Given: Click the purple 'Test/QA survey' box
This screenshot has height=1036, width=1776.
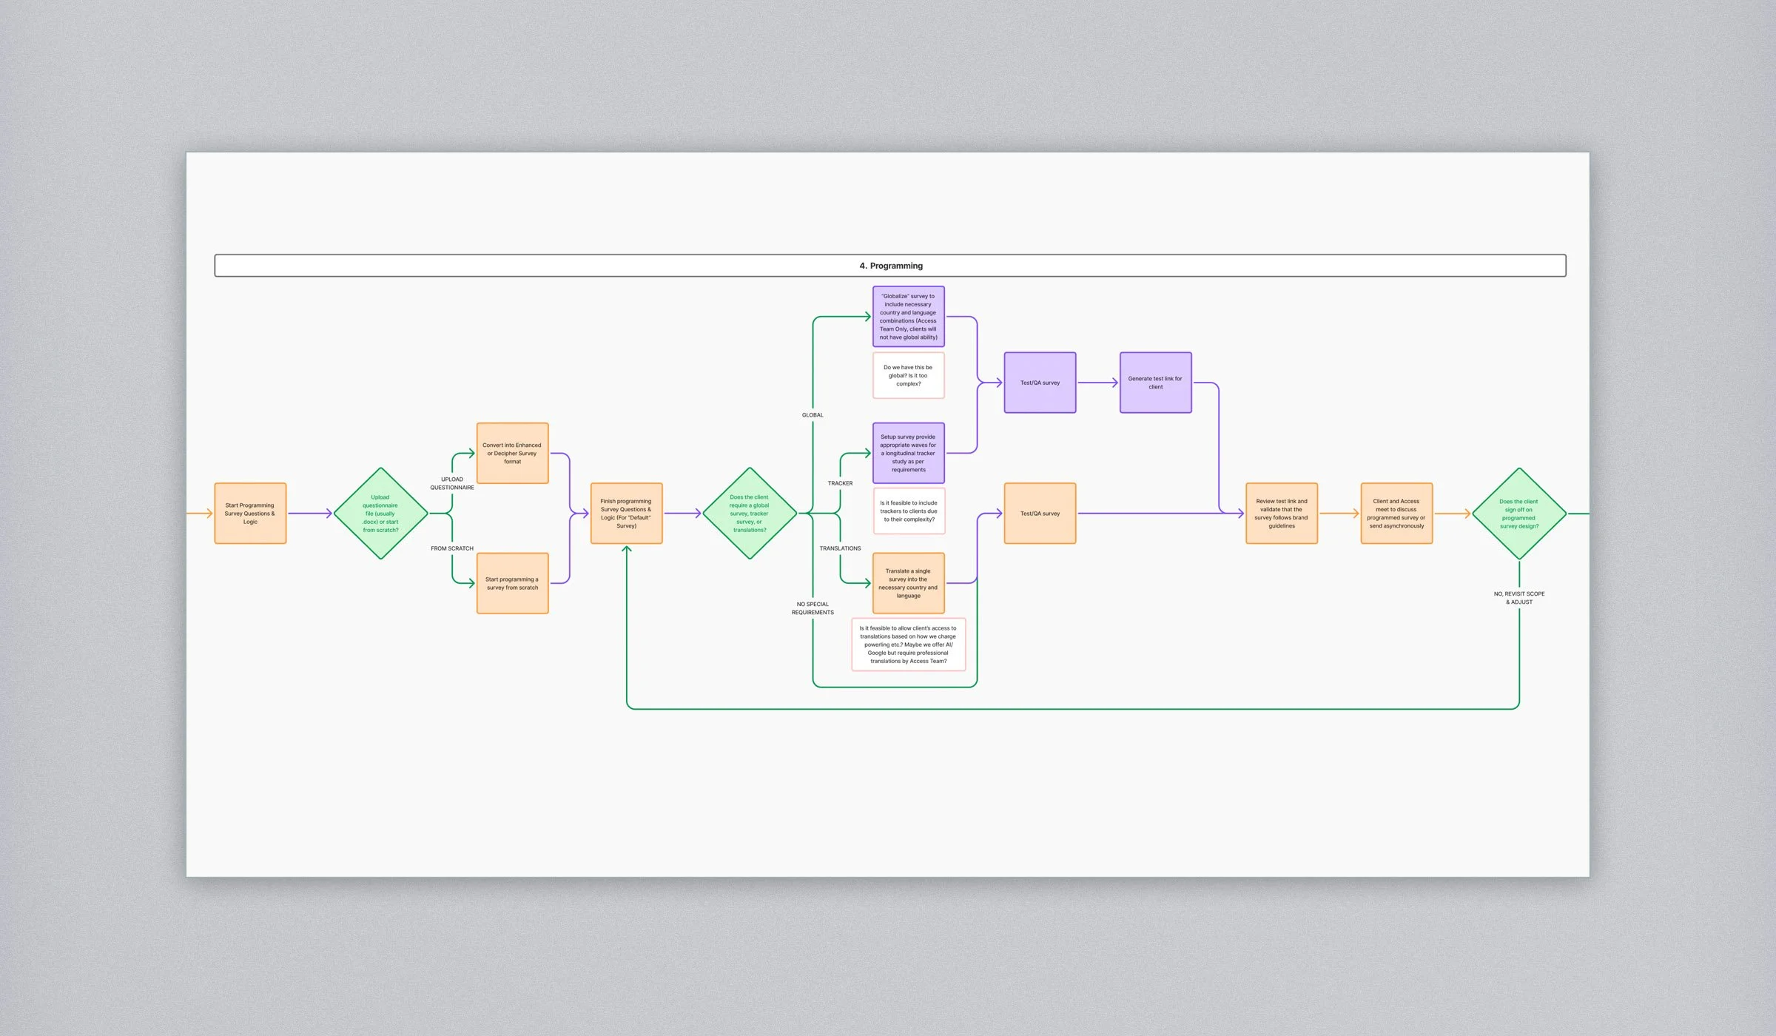Looking at the screenshot, I should point(1040,383).
